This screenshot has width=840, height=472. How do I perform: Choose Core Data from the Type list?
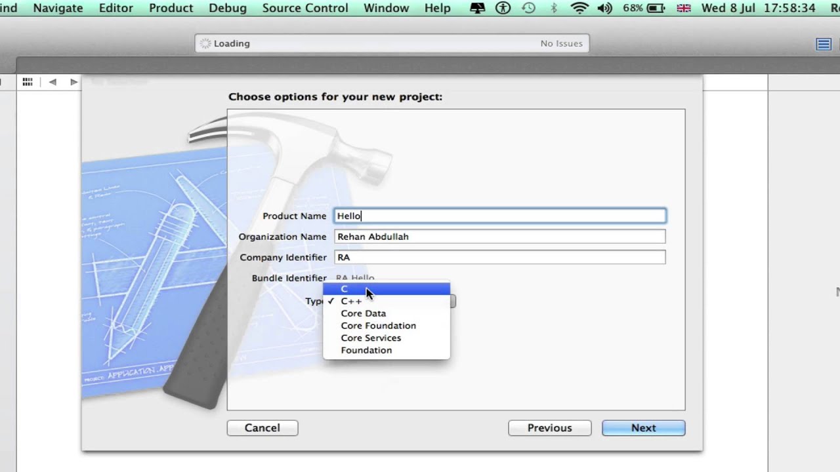pos(387,313)
